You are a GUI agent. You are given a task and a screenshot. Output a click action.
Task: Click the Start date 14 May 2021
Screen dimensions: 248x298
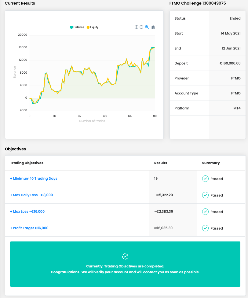(x=231, y=33)
